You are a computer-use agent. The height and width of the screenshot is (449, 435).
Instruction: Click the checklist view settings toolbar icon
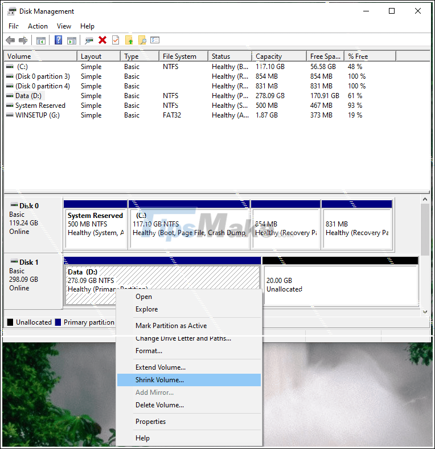(x=155, y=40)
